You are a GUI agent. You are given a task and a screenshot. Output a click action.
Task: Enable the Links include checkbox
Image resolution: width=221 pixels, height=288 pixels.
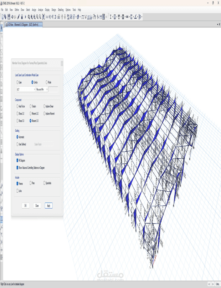[18, 191]
